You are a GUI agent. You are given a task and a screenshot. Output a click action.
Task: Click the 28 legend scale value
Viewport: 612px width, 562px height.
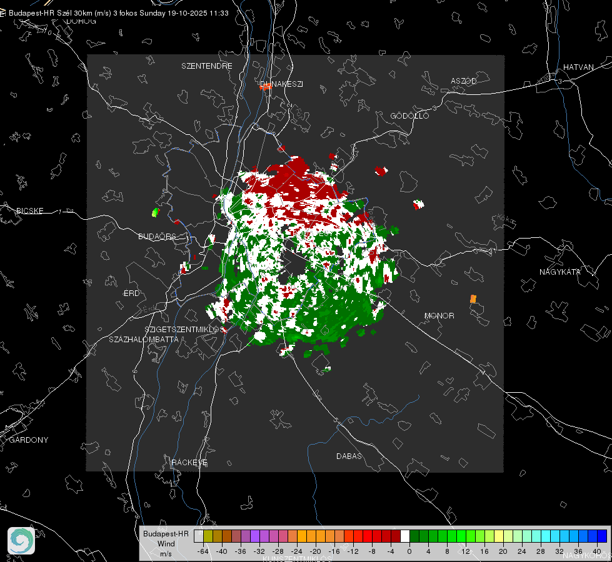(x=541, y=551)
